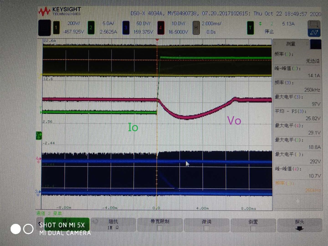Open the 探头 probe submenu arrow
The width and height of the screenshot is (328, 246).
click(x=299, y=229)
